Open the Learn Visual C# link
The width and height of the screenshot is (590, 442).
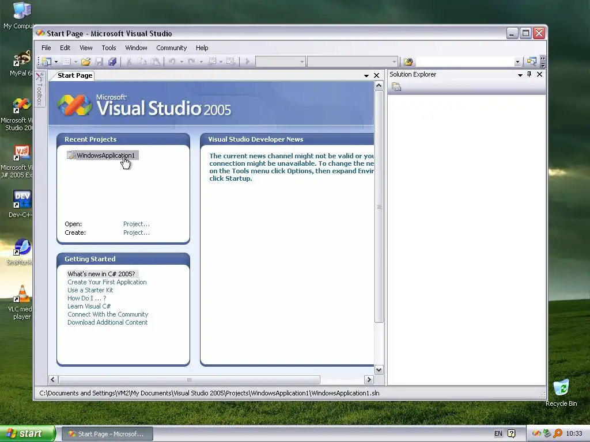pyautogui.click(x=89, y=306)
